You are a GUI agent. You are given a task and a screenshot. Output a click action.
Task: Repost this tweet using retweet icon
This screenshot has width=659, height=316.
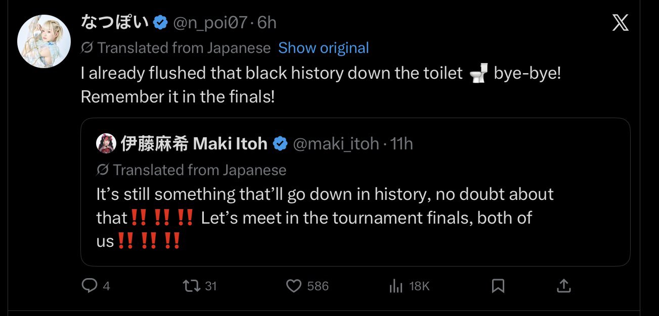pyautogui.click(x=191, y=286)
